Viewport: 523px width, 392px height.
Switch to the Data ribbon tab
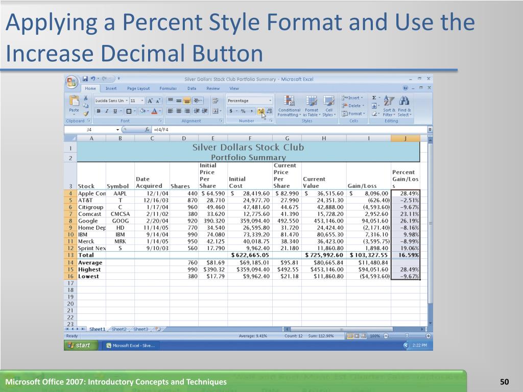pos(192,88)
